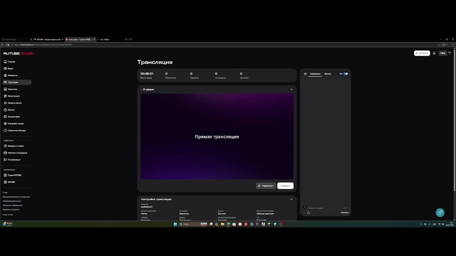Select the Трансляция - Студия RUTUBE browser tab
Image resolution: width=456 pixels, height=256 pixels.
coord(80,39)
